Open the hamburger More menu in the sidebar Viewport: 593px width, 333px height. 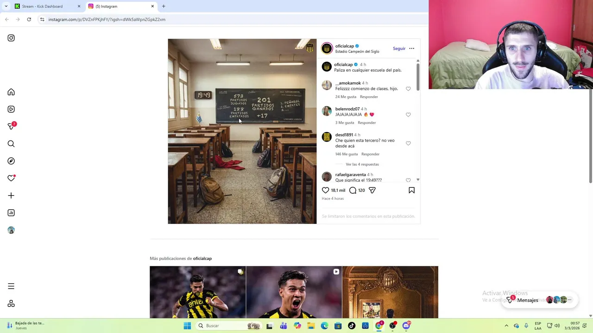[x=11, y=286]
